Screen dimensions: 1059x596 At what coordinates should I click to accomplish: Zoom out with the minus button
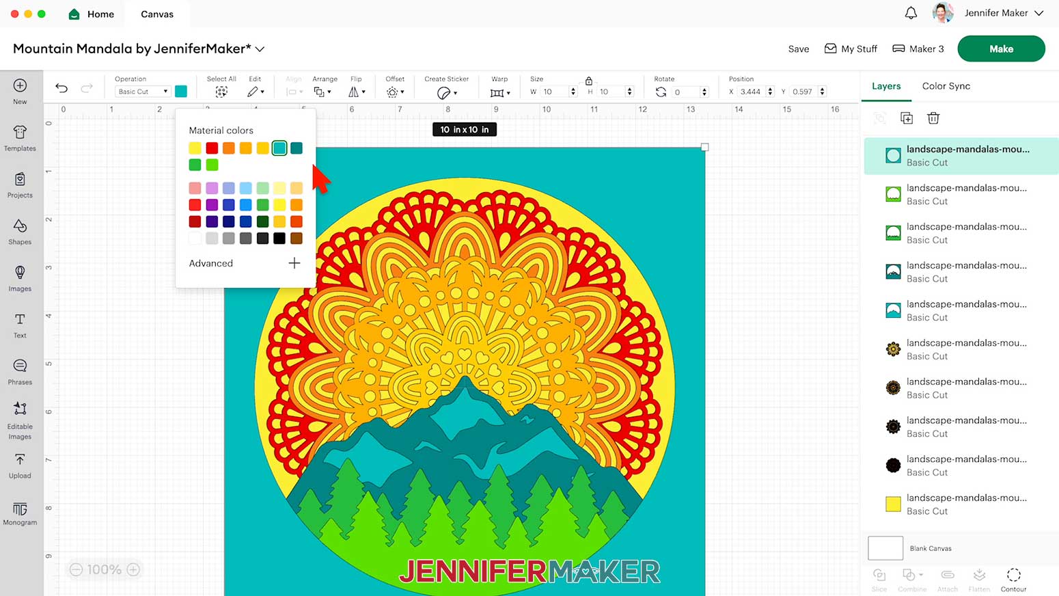point(76,569)
